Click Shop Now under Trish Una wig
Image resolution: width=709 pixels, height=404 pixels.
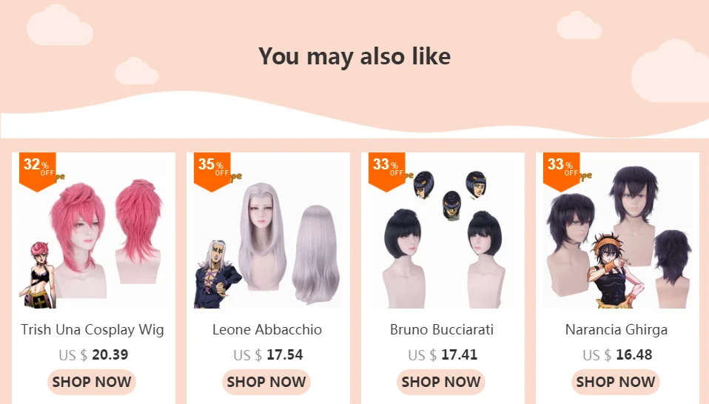92,382
